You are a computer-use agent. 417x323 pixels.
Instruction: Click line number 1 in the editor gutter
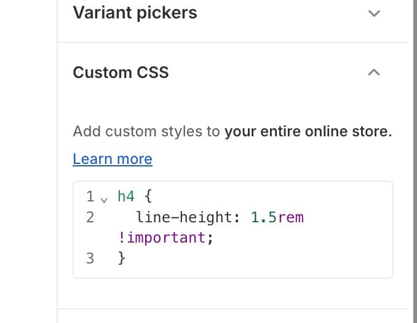[x=90, y=197]
